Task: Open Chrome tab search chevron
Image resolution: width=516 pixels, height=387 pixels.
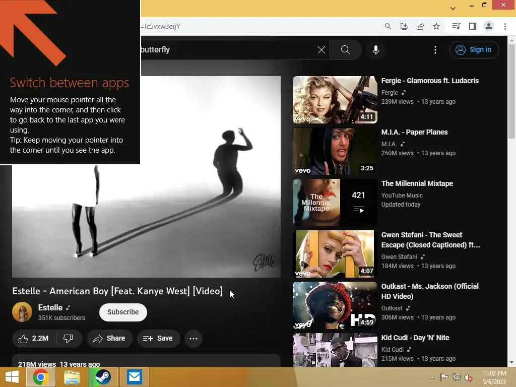Action: (453, 8)
